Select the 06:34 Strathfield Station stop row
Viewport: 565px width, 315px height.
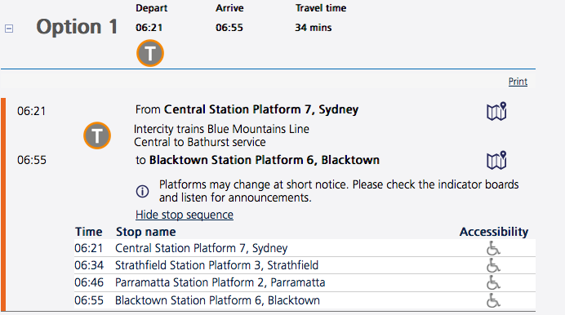pos(305,265)
